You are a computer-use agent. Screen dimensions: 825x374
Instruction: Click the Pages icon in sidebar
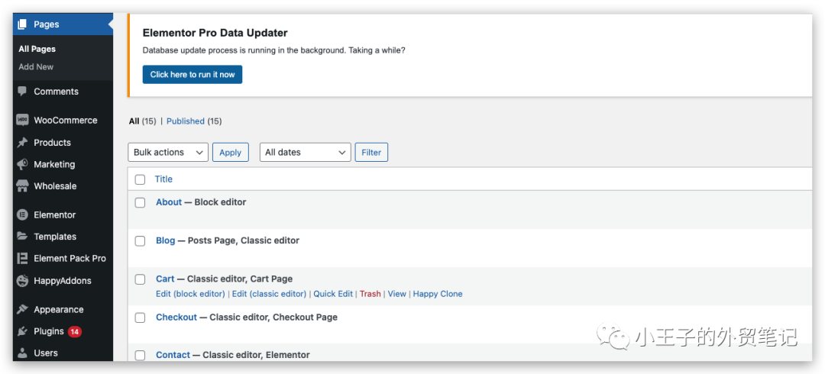(x=22, y=24)
